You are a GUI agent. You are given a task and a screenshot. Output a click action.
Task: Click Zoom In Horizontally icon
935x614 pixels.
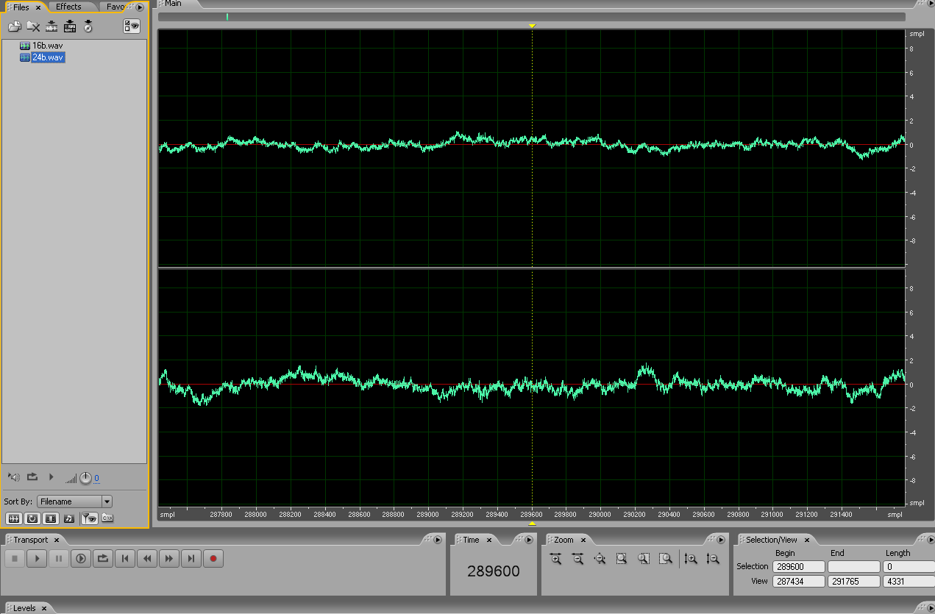click(555, 559)
